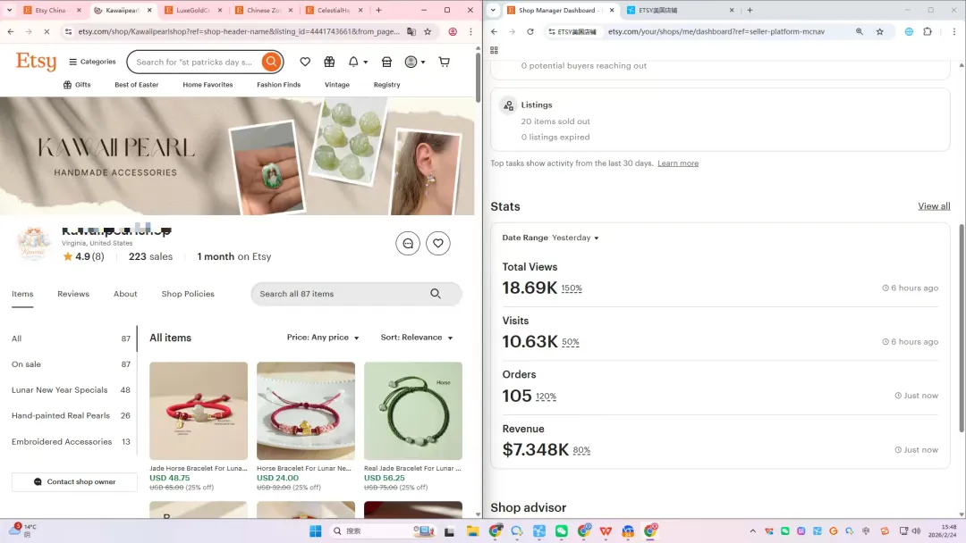The height and width of the screenshot is (543, 966).
Task: Open the Listings task card
Action: (x=720, y=120)
